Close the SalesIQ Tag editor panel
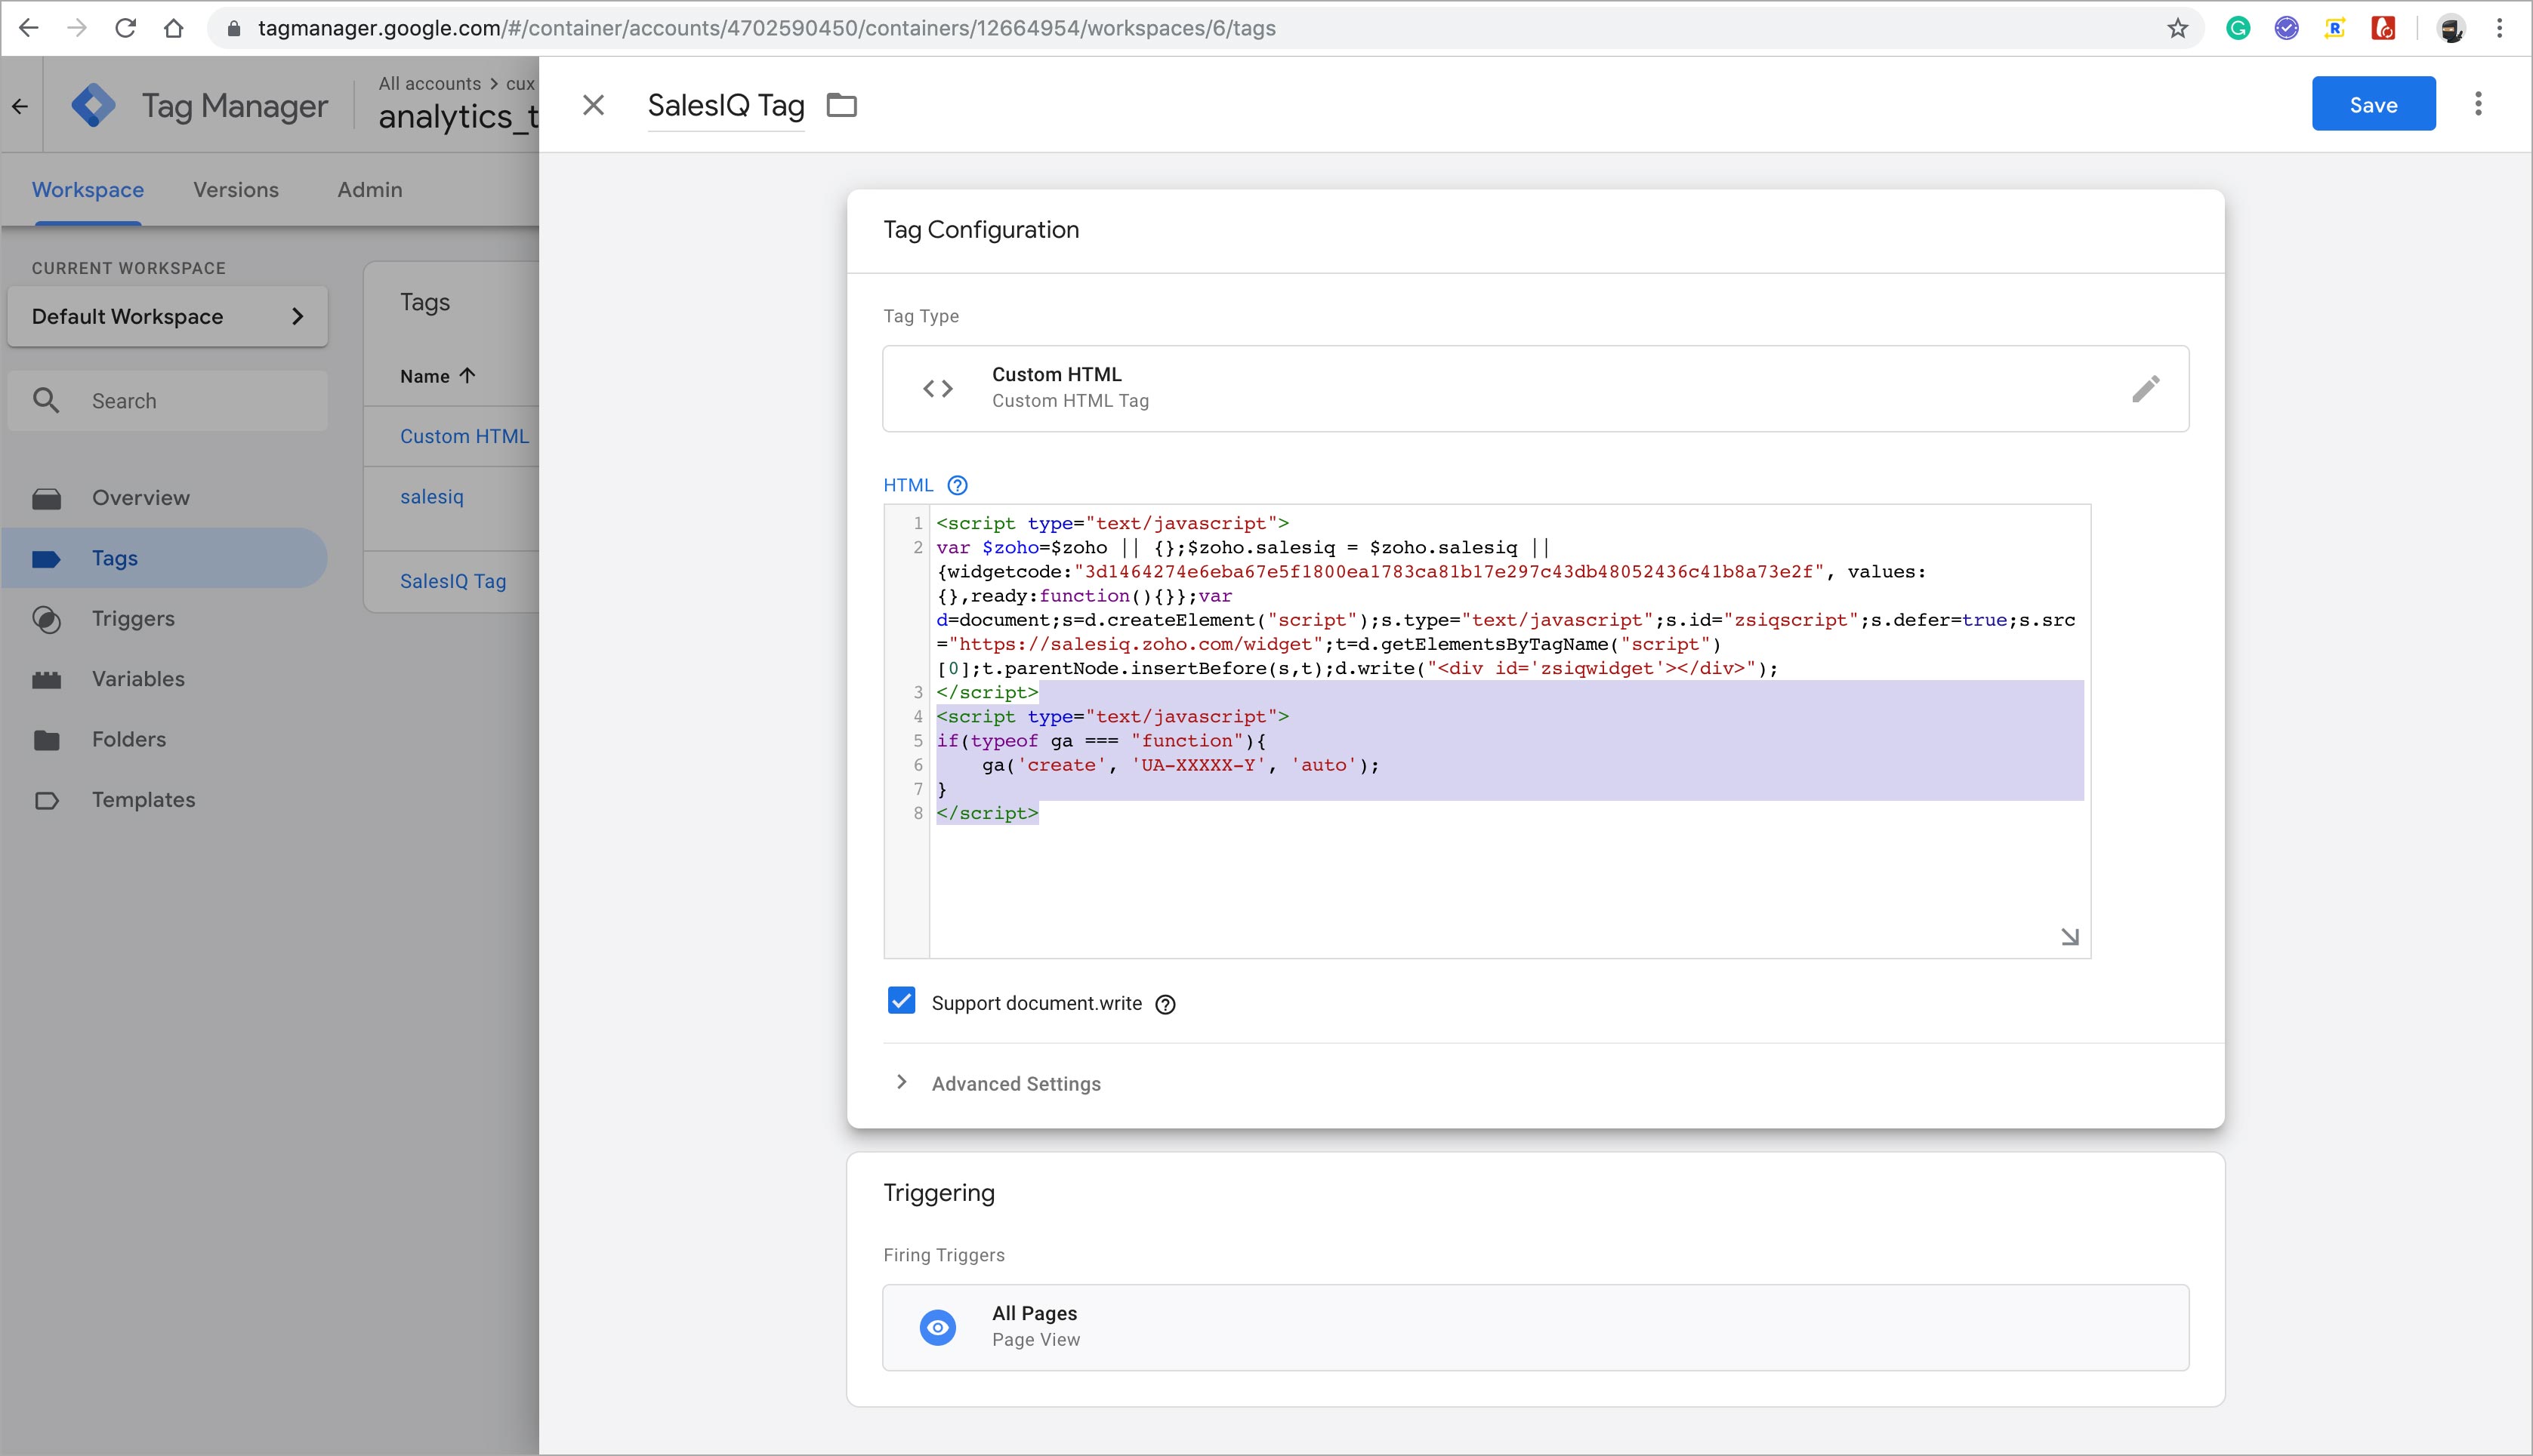 [594, 105]
